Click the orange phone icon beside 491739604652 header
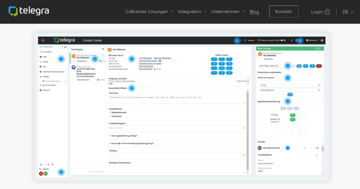 click(x=110, y=49)
